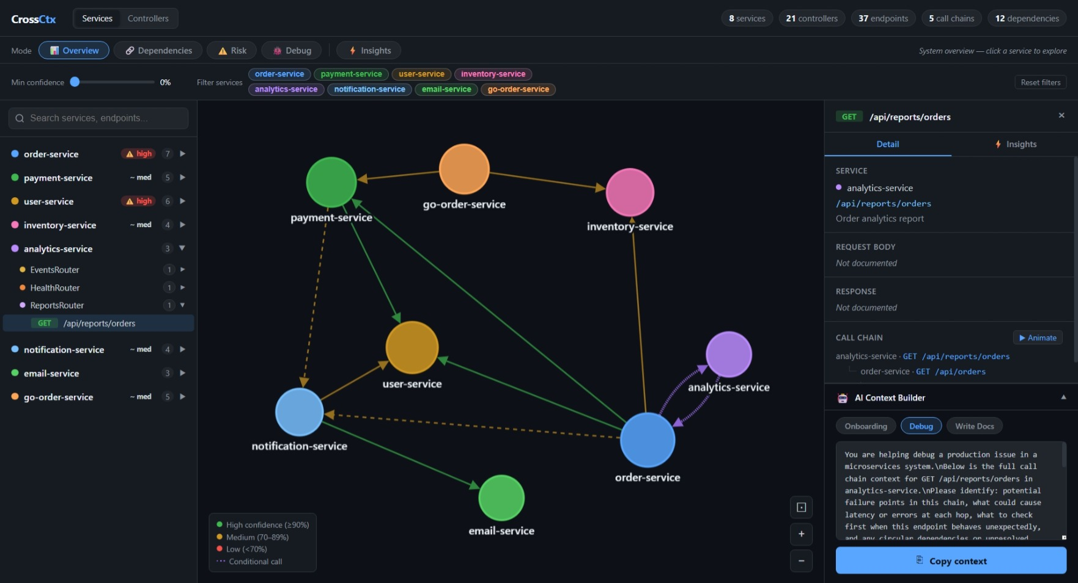Collapse the analytics-service tree item
1078x583 pixels.
(x=182, y=248)
